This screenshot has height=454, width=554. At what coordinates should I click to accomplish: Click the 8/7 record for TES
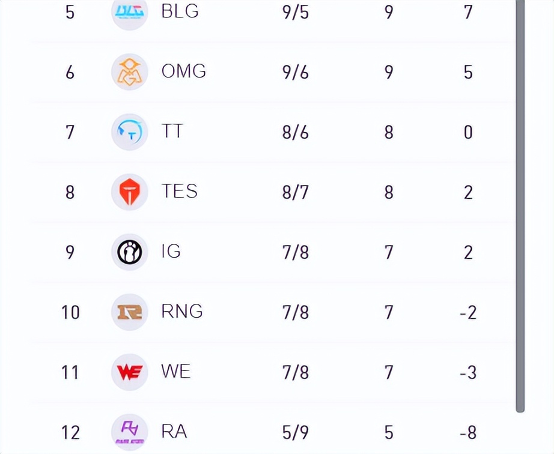pyautogui.click(x=296, y=192)
